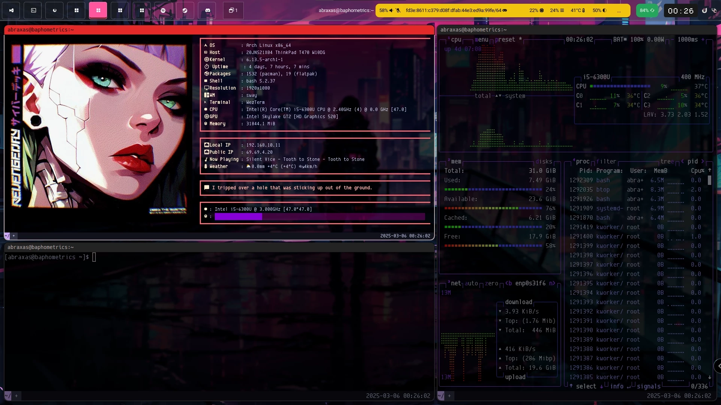Open the VS Code workspace in top bar

tap(11, 10)
